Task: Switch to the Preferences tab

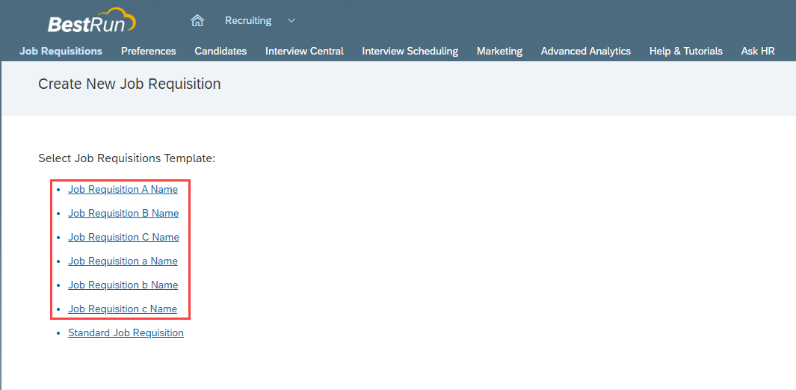Action: pyautogui.click(x=149, y=52)
